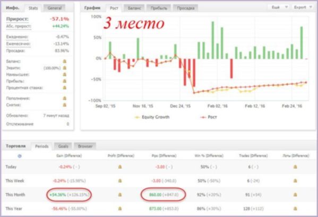Toggle the Equity Growth legend series
The image size is (318, 217).
click(152, 117)
